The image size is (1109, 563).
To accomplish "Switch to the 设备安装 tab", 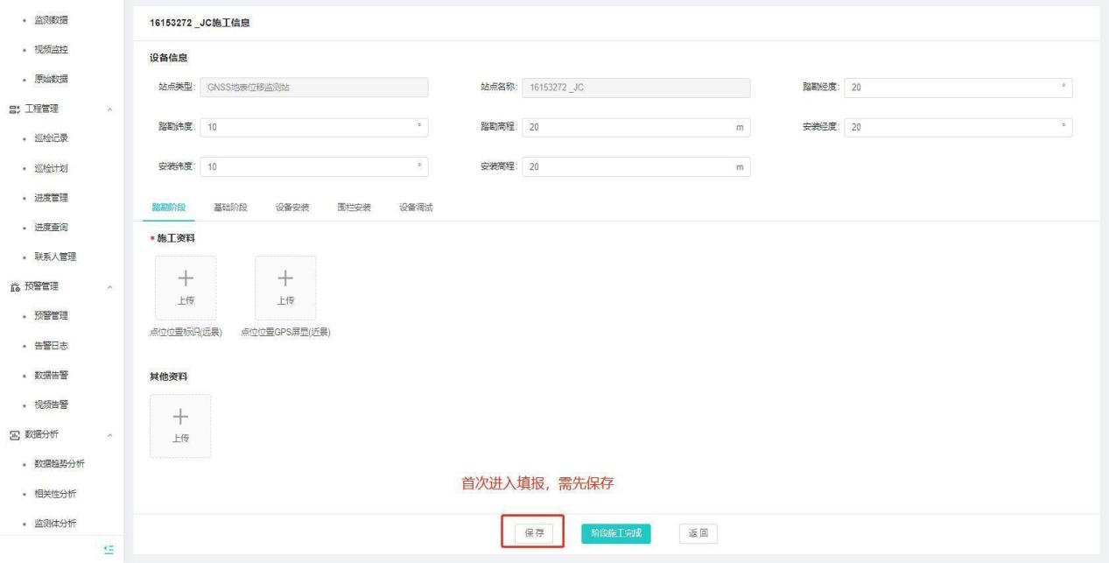I will [292, 208].
